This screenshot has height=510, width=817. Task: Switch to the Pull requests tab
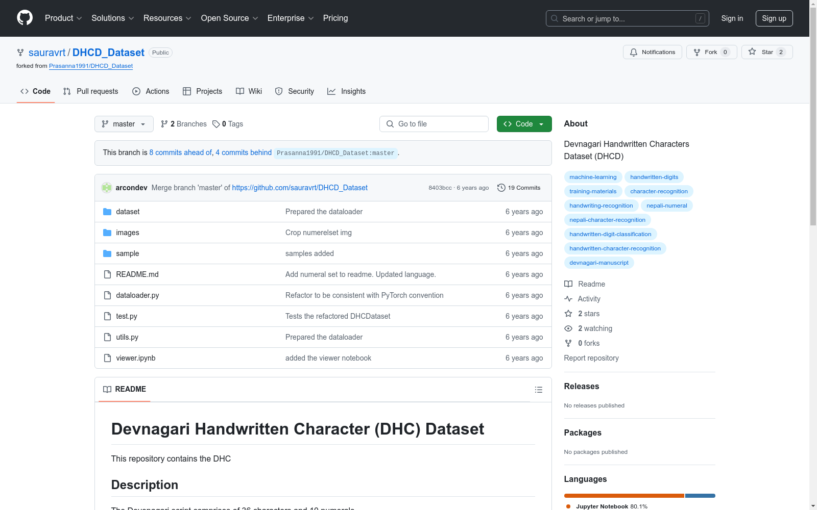(90, 91)
